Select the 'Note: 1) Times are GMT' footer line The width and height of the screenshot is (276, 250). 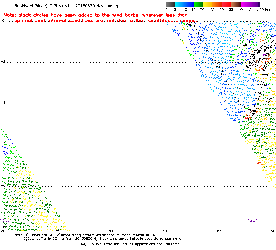85,235
